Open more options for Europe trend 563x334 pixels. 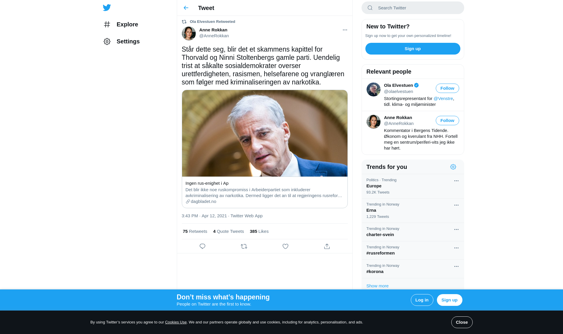(456, 181)
